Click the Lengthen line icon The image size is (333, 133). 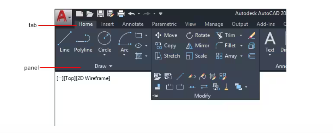pos(180,76)
